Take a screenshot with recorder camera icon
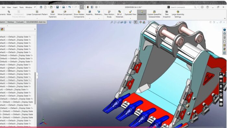 221,77
